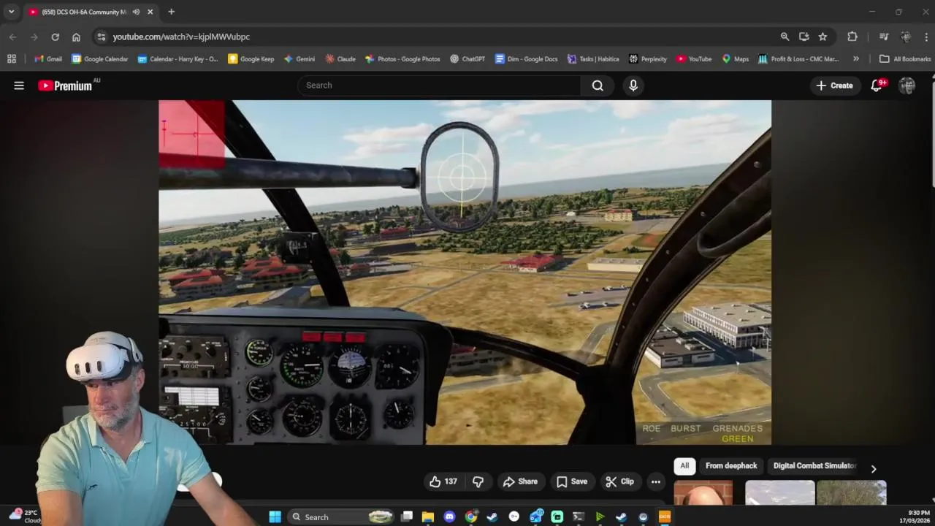Image resolution: width=935 pixels, height=526 pixels.
Task: Open the Gemini bookmark
Action: tap(299, 59)
